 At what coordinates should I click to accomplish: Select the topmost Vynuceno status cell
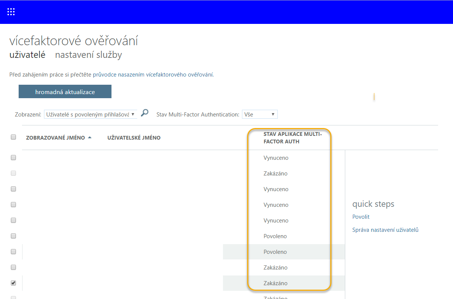276,158
